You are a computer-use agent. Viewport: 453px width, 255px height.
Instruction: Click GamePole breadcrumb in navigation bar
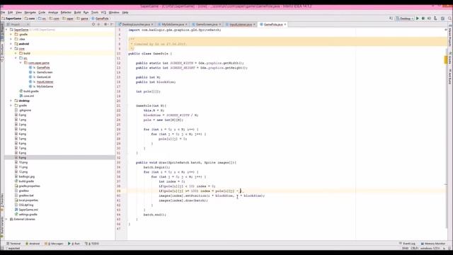(101, 18)
